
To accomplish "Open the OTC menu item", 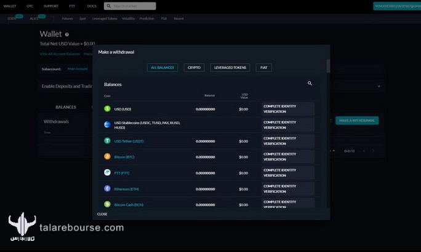I will pyautogui.click(x=30, y=6).
